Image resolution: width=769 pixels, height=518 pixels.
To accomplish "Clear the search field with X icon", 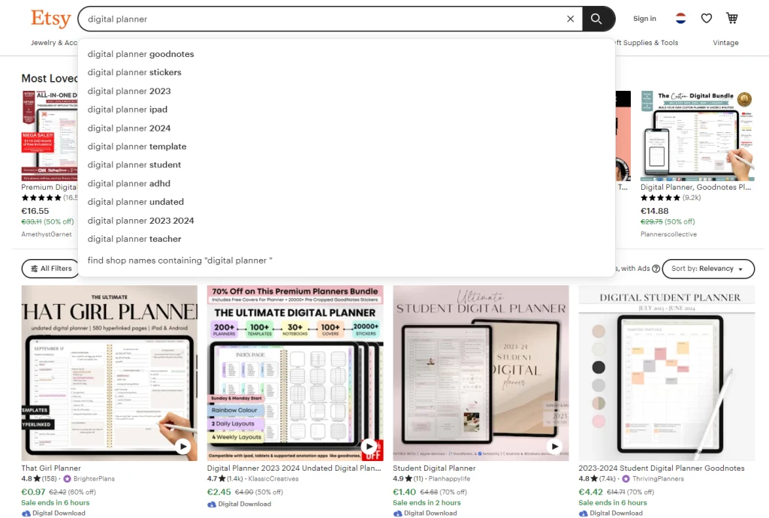I will click(x=570, y=19).
